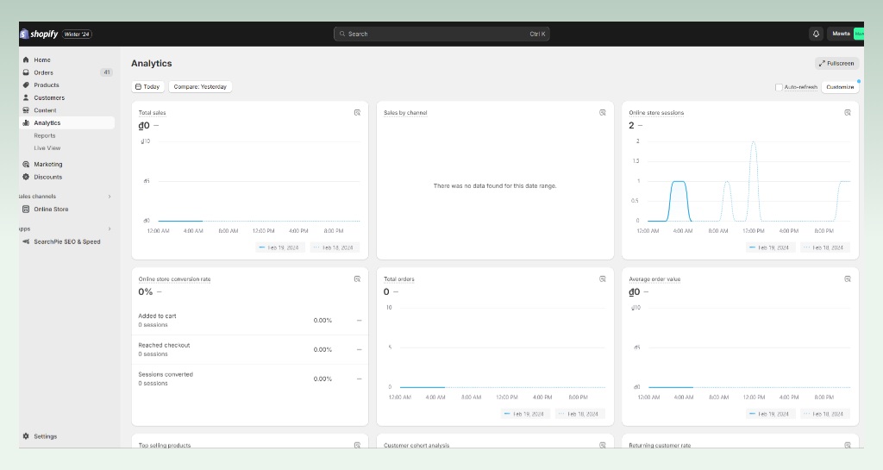Click Feb 18, 2024 legend in Total sales
Screen dimensions: 883x470
334,248
